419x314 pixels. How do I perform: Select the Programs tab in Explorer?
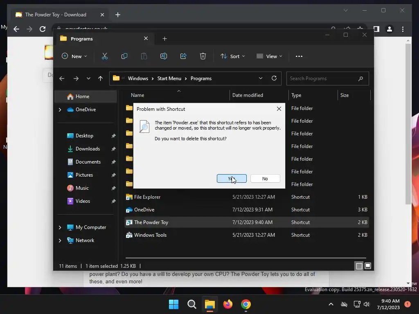tap(104, 39)
